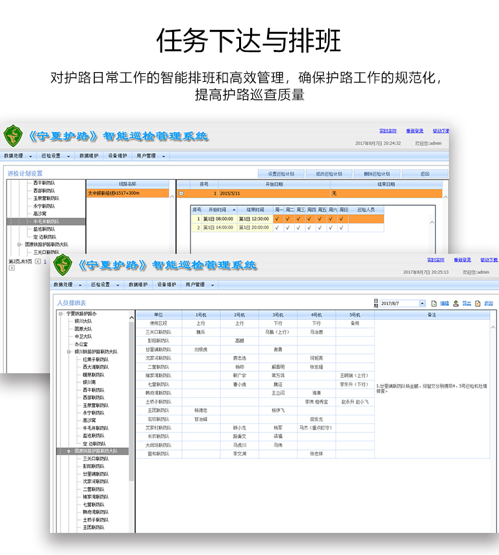Collapse 银川铁路护路联防大队 node in front tree
The width and height of the screenshot is (499, 555).
pyautogui.click(x=69, y=351)
